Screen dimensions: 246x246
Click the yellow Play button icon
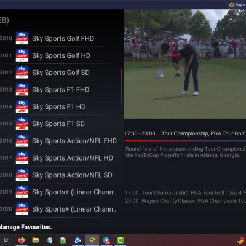coord(232,5)
